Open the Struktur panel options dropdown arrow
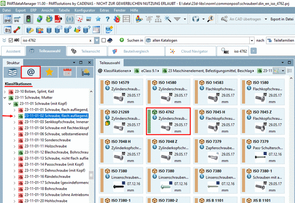This screenshot has height=203, width=295. coord(74,62)
